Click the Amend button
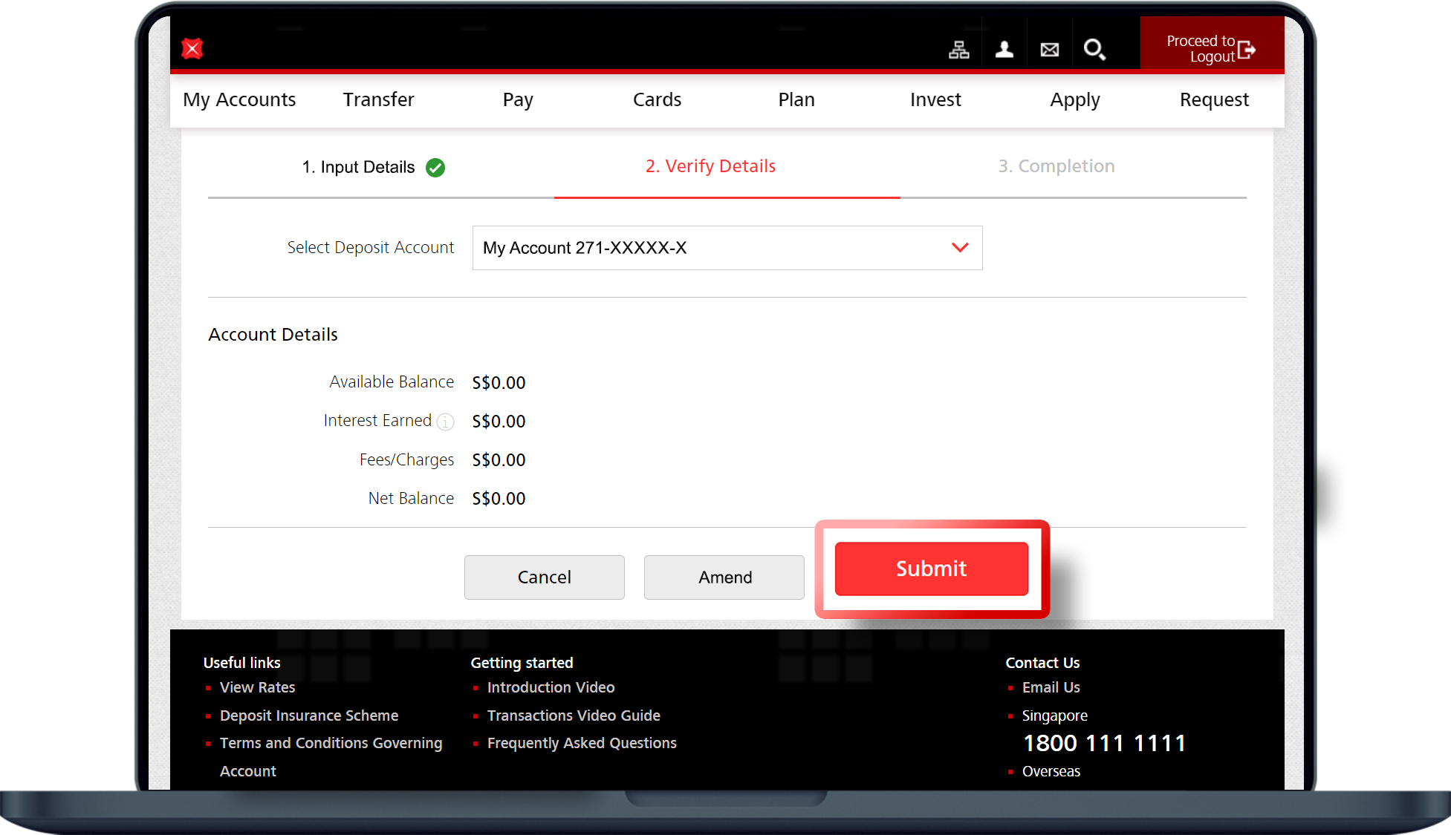Image resolution: width=1451 pixels, height=835 pixels. (x=724, y=577)
